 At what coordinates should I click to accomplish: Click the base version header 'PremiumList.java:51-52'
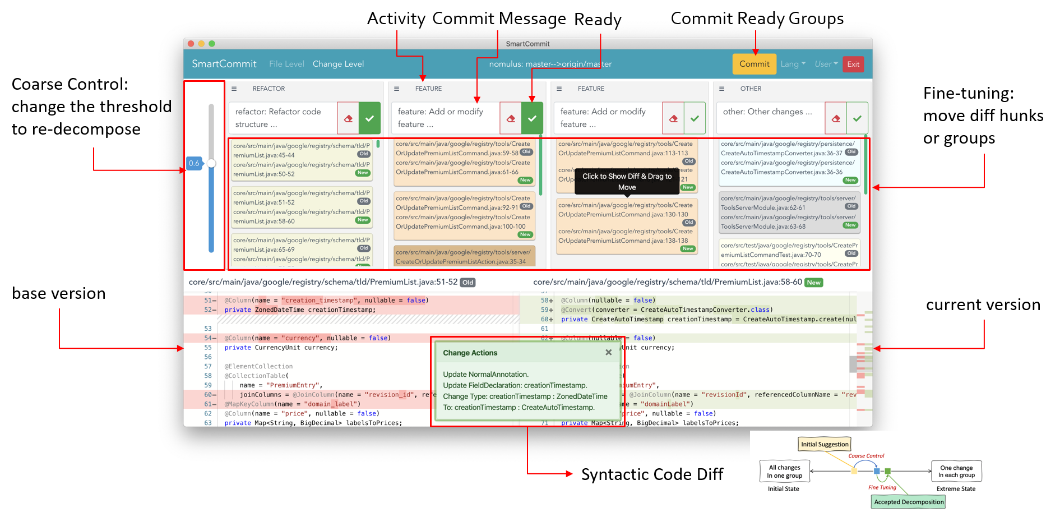pyautogui.click(x=323, y=282)
